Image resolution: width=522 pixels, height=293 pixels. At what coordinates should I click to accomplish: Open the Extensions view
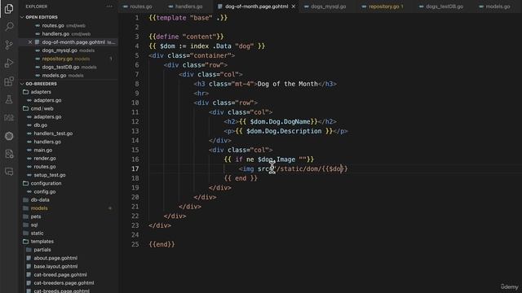click(9, 81)
